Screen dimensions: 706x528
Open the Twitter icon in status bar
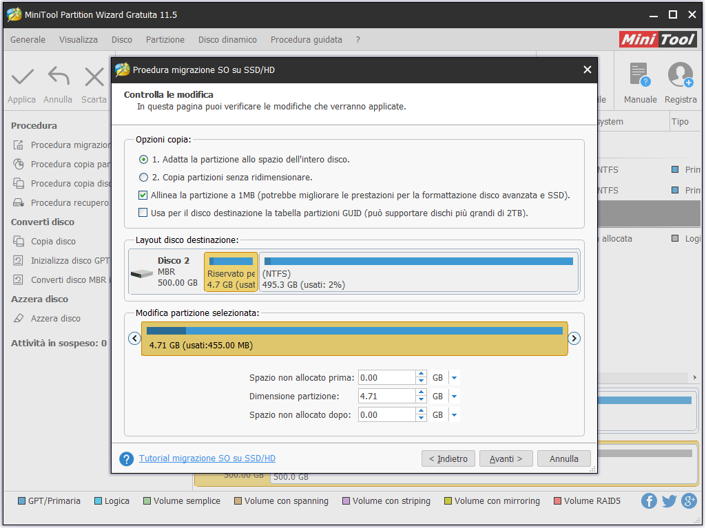pyautogui.click(x=669, y=501)
